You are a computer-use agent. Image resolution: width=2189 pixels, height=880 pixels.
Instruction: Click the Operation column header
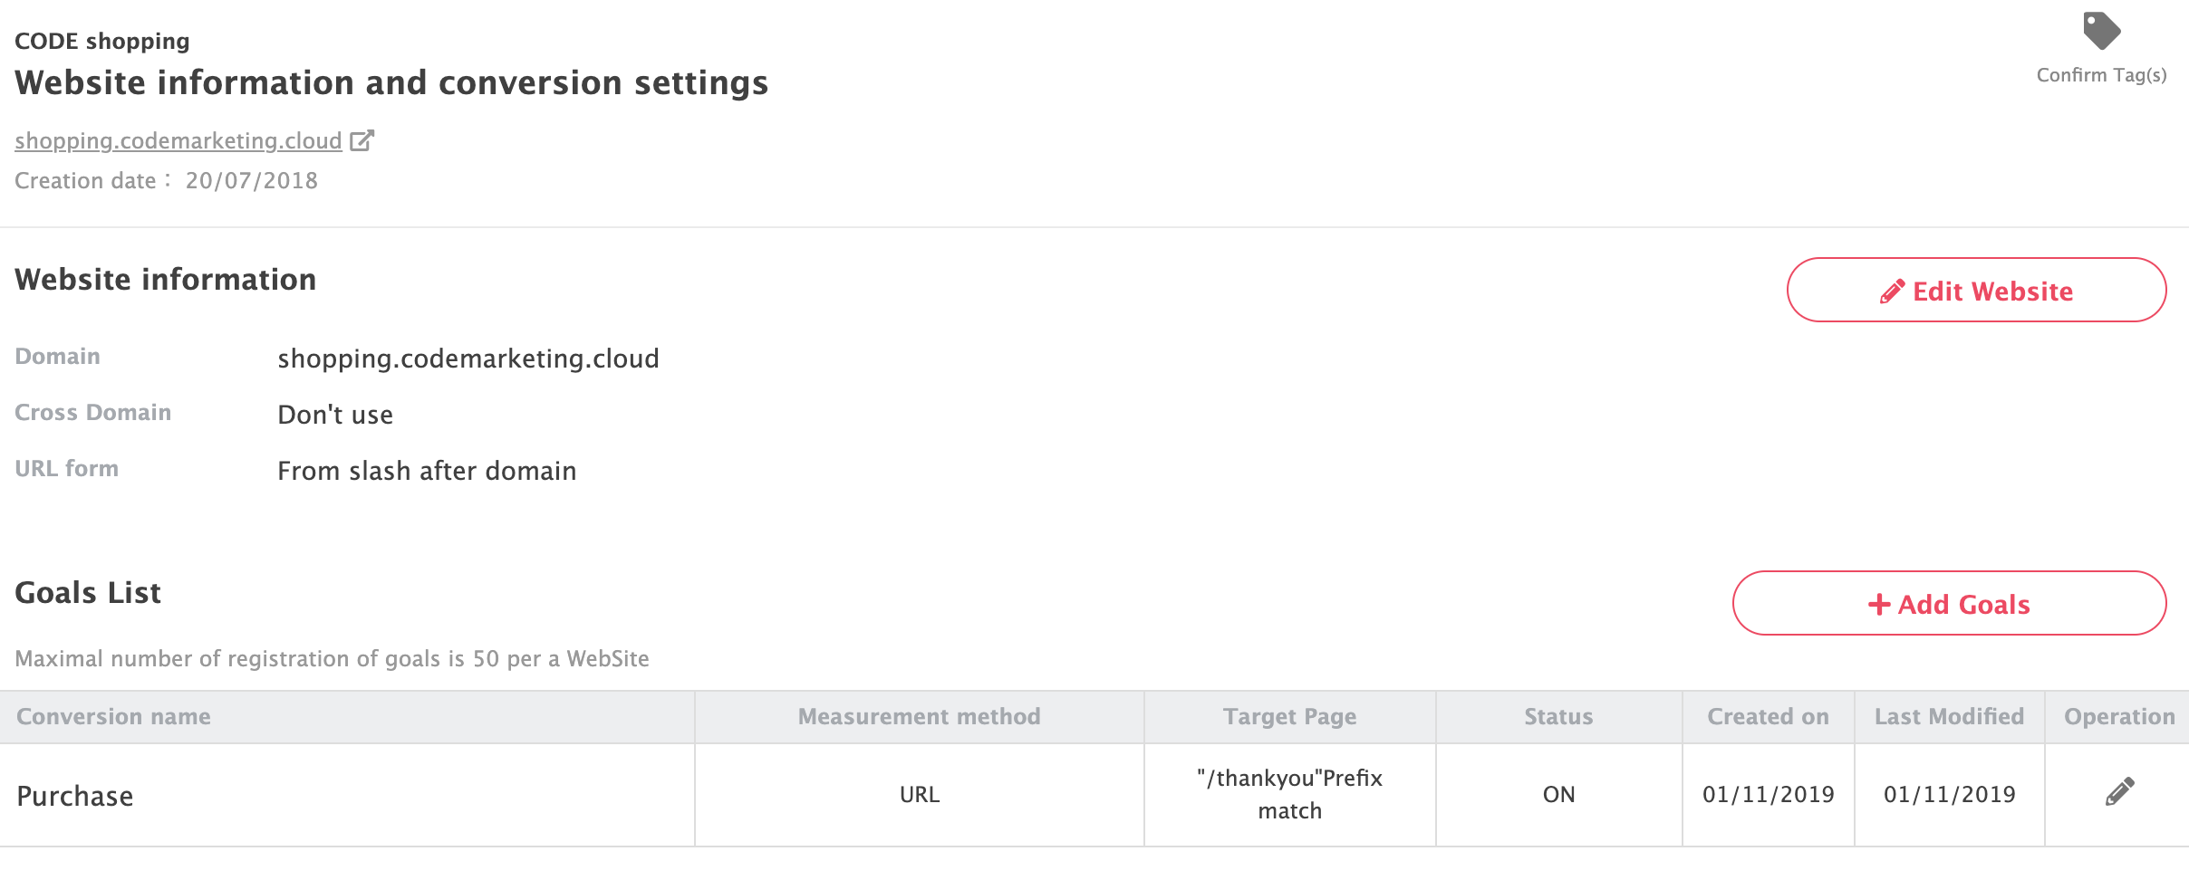2118,717
